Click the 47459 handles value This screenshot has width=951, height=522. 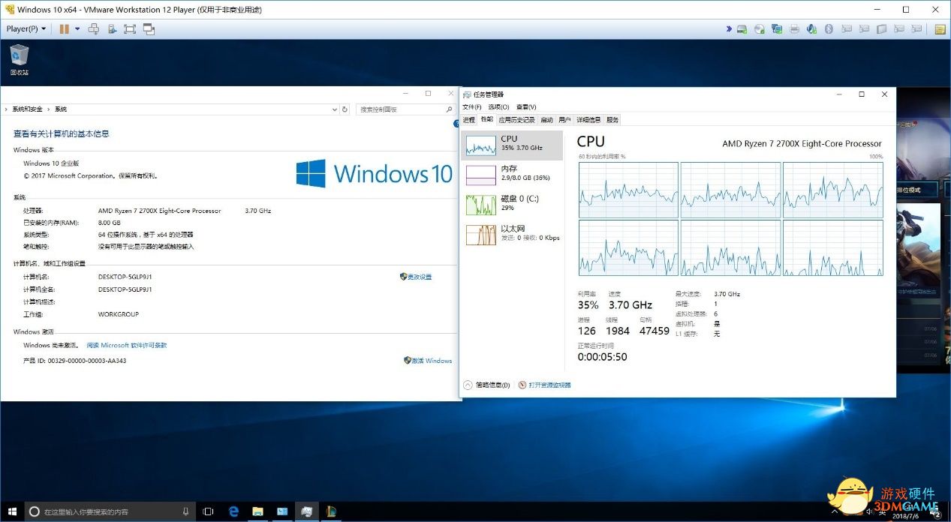pyautogui.click(x=654, y=331)
